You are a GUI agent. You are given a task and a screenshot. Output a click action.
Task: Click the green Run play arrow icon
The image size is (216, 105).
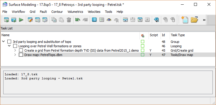(21, 20)
